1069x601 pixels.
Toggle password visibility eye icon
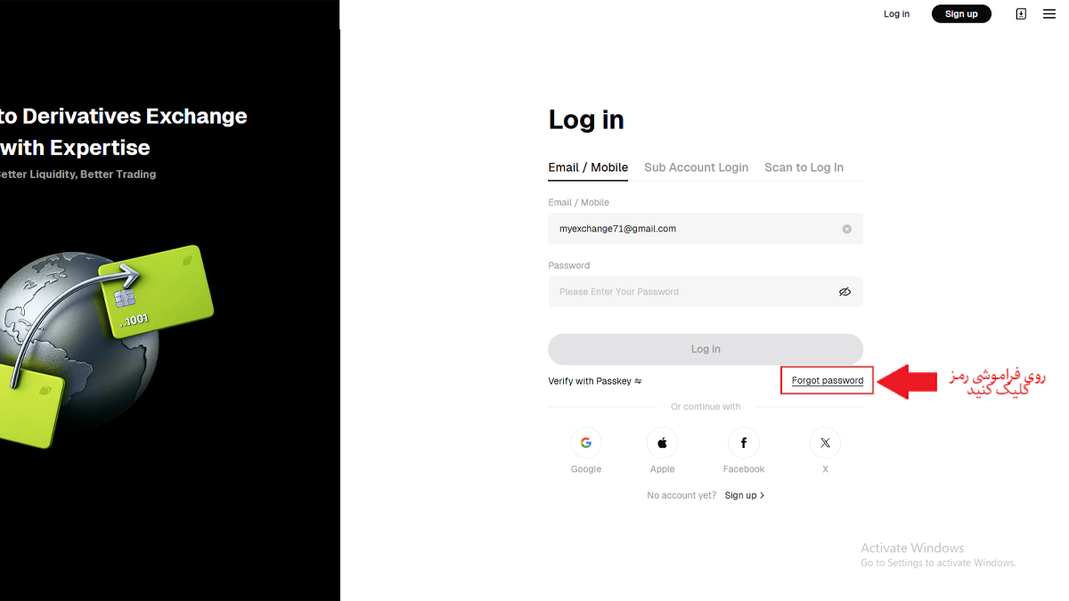[x=845, y=292]
